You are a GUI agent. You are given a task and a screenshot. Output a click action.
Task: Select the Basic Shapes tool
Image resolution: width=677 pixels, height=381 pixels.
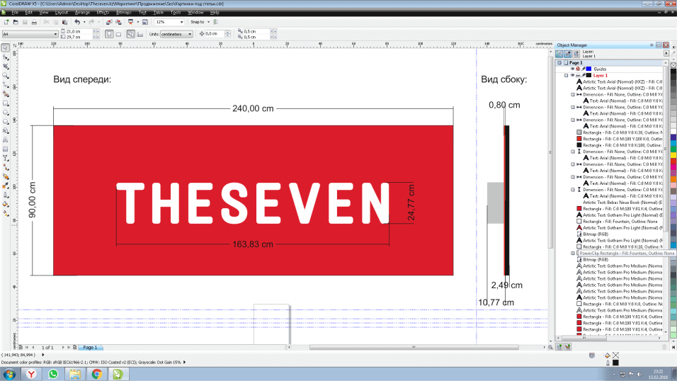(6, 130)
